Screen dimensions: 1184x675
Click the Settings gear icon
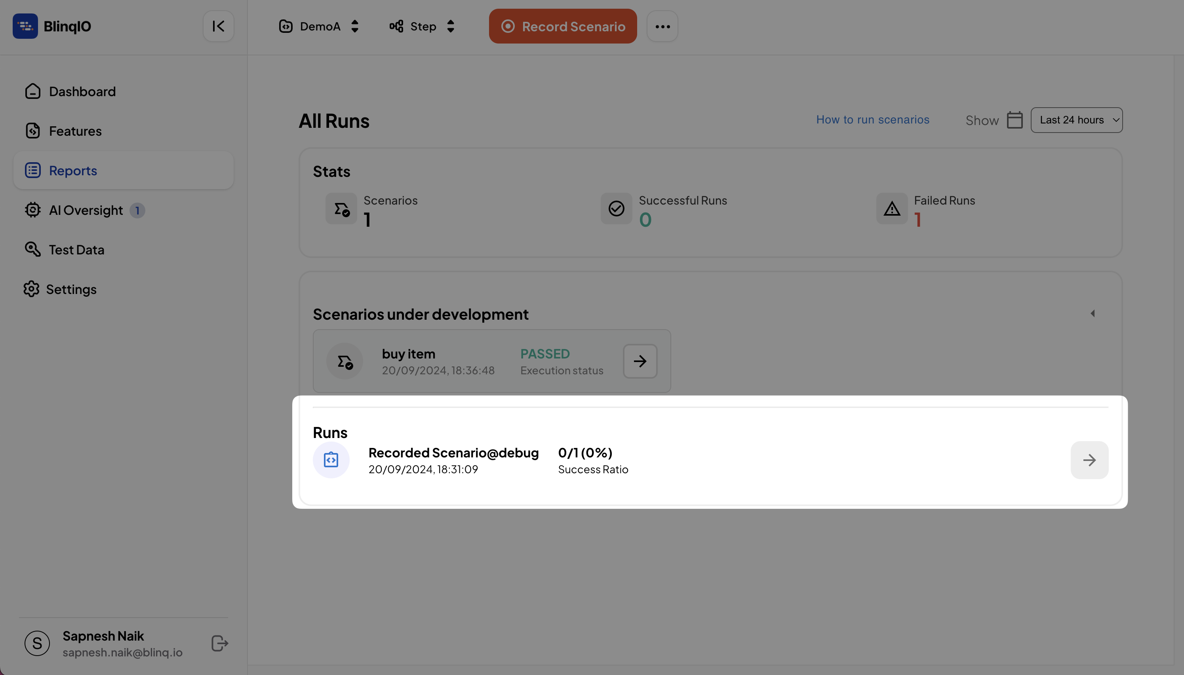tap(31, 288)
